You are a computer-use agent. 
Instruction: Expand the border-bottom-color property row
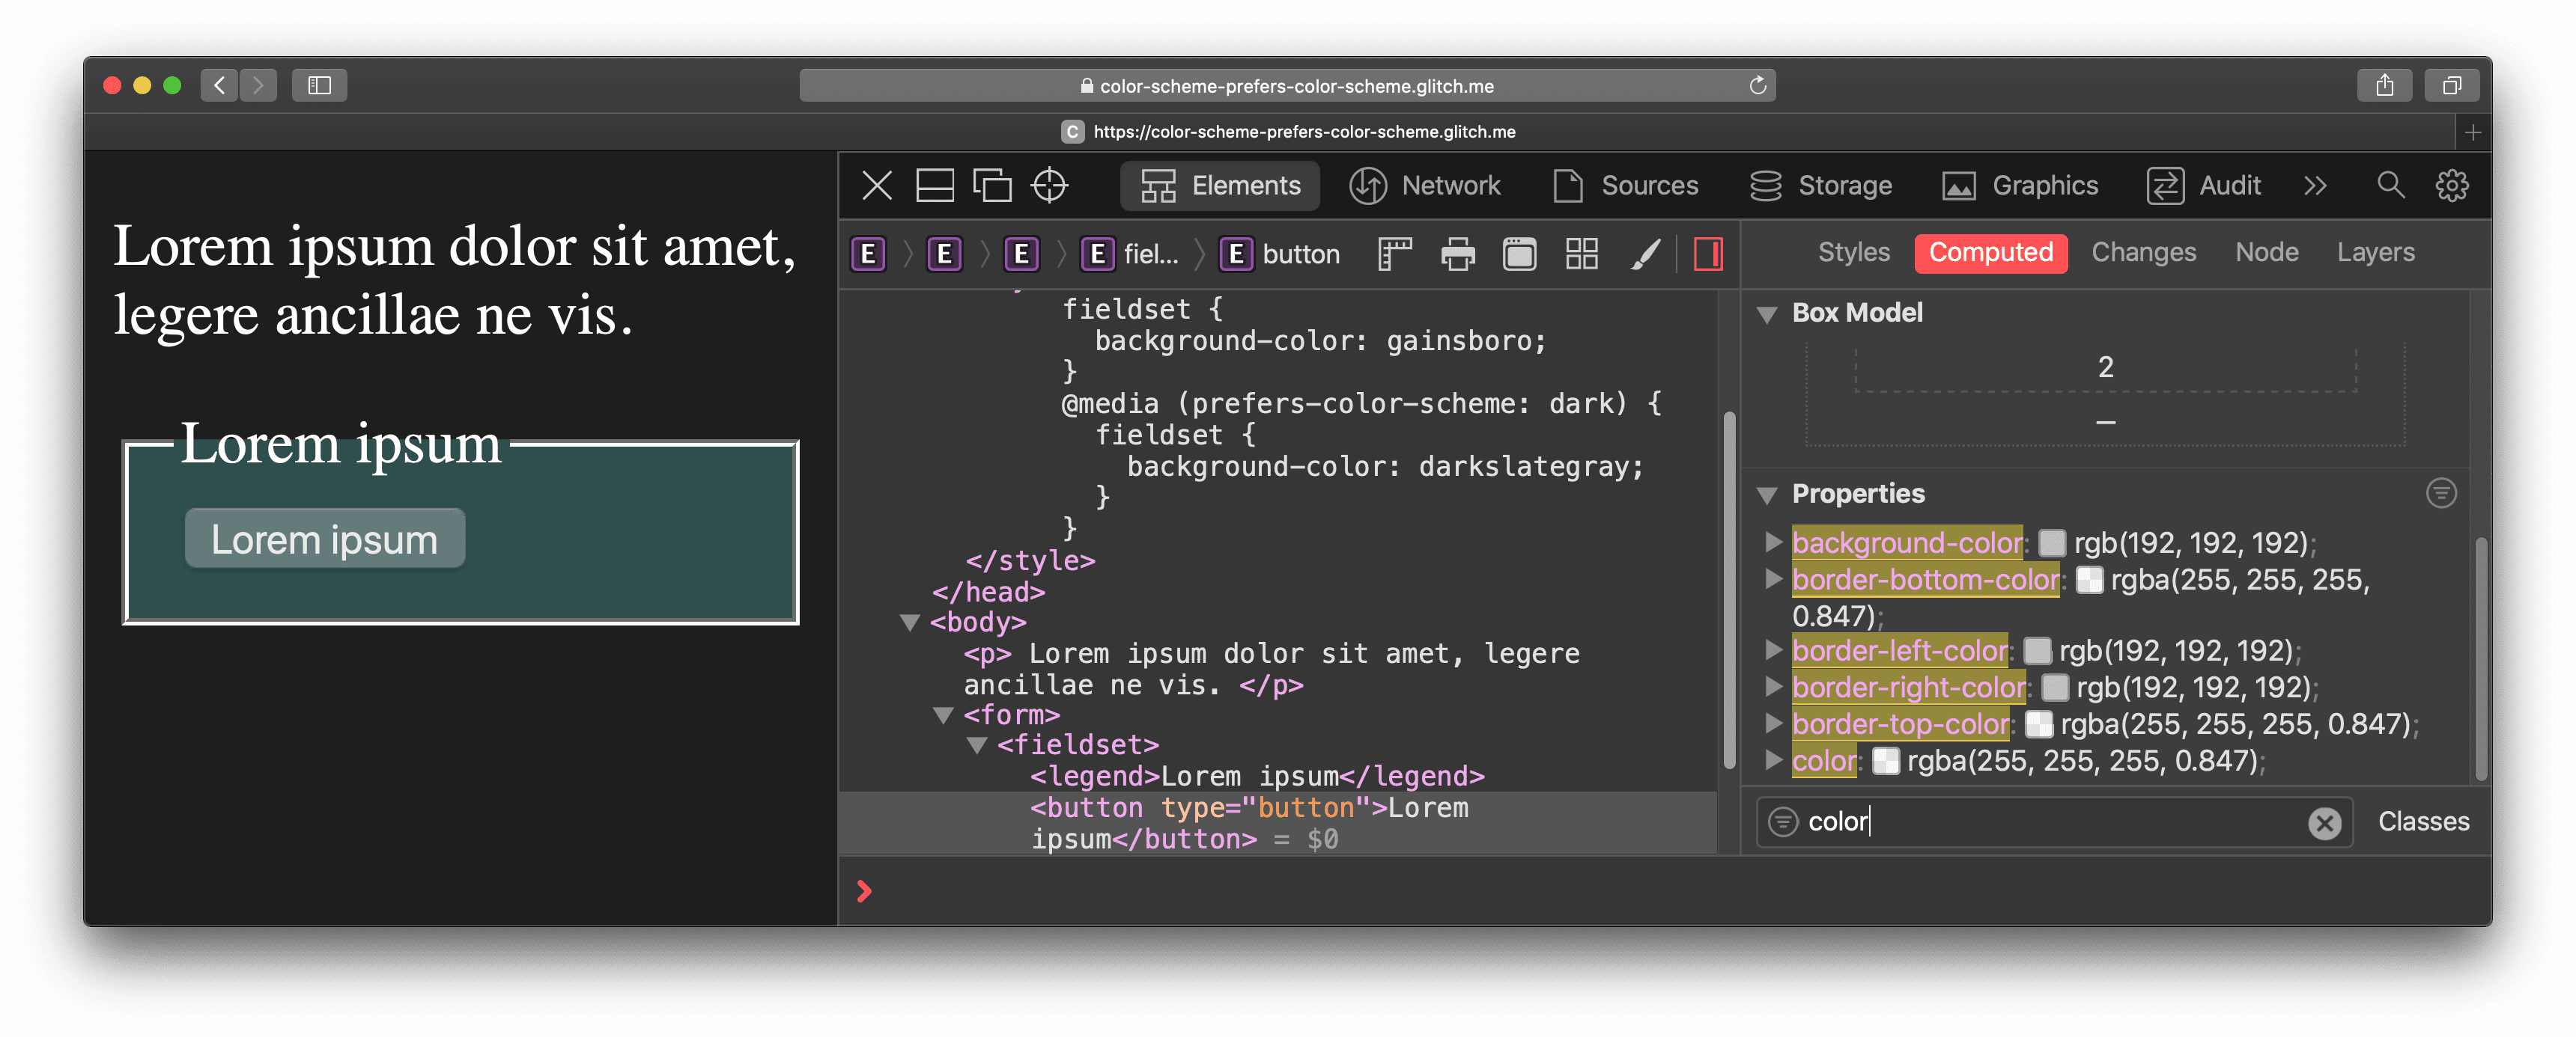click(1772, 579)
